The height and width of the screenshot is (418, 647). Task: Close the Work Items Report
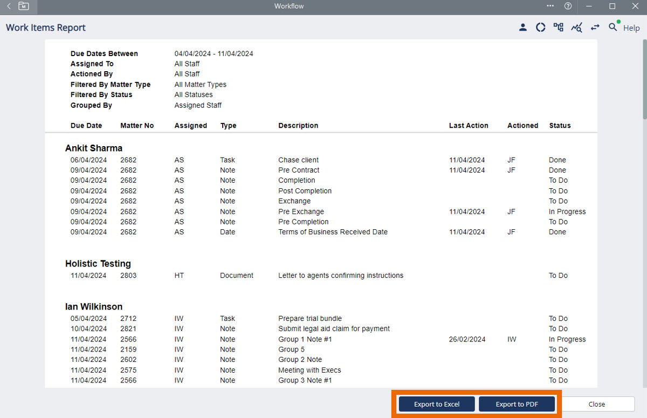(596, 404)
